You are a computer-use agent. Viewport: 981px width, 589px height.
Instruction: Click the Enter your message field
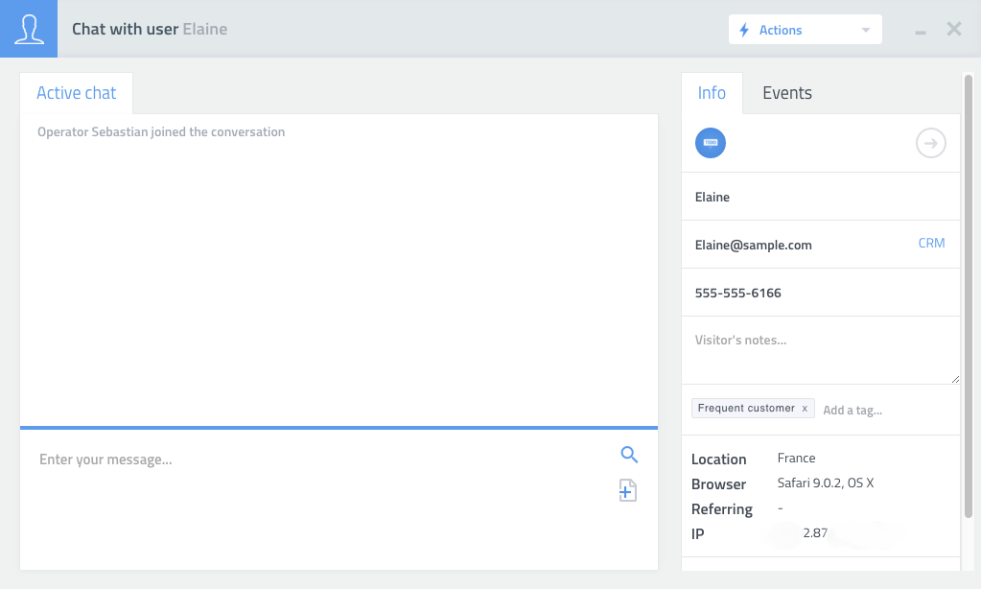[x=316, y=460]
